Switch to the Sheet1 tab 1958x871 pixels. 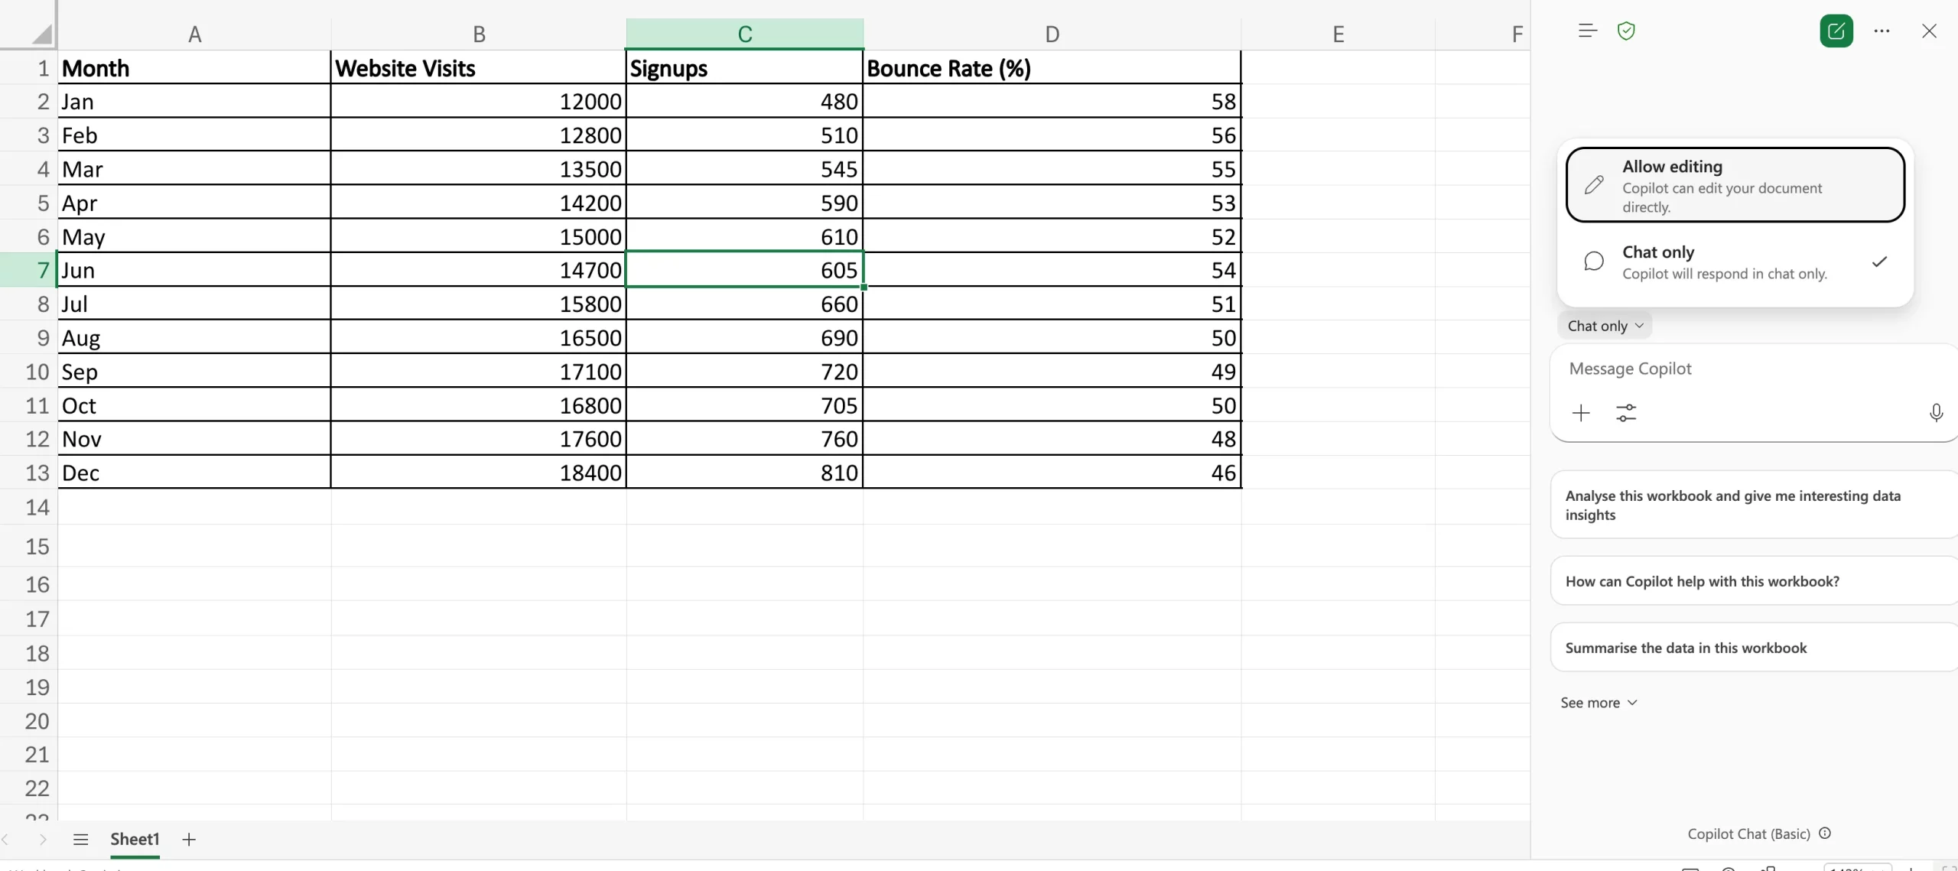(x=135, y=840)
